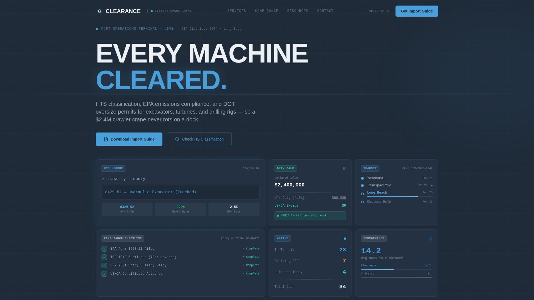Screen dimensions: 534x300
Task: Uncheck the EPA Form 3520-21 Filed checkbox
Action: tap(104, 249)
